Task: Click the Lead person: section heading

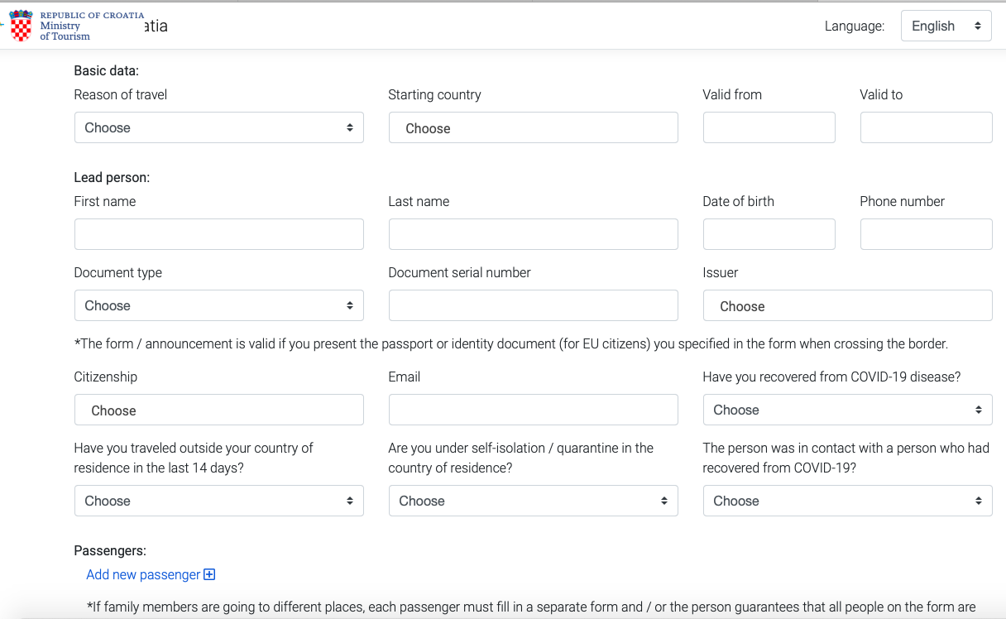Action: (x=112, y=178)
